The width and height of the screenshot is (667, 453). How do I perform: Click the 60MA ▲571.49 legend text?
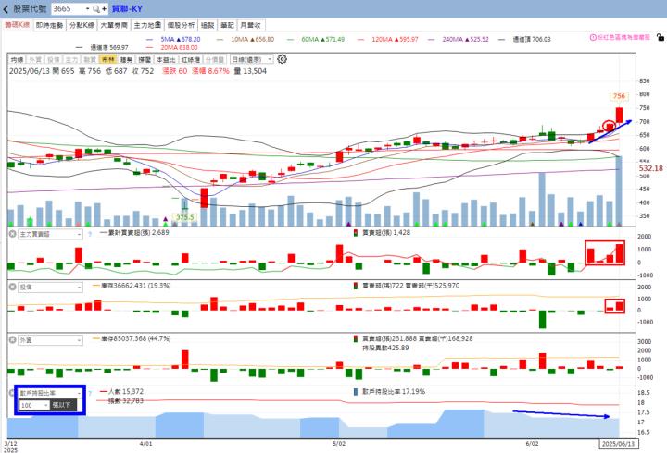point(323,39)
